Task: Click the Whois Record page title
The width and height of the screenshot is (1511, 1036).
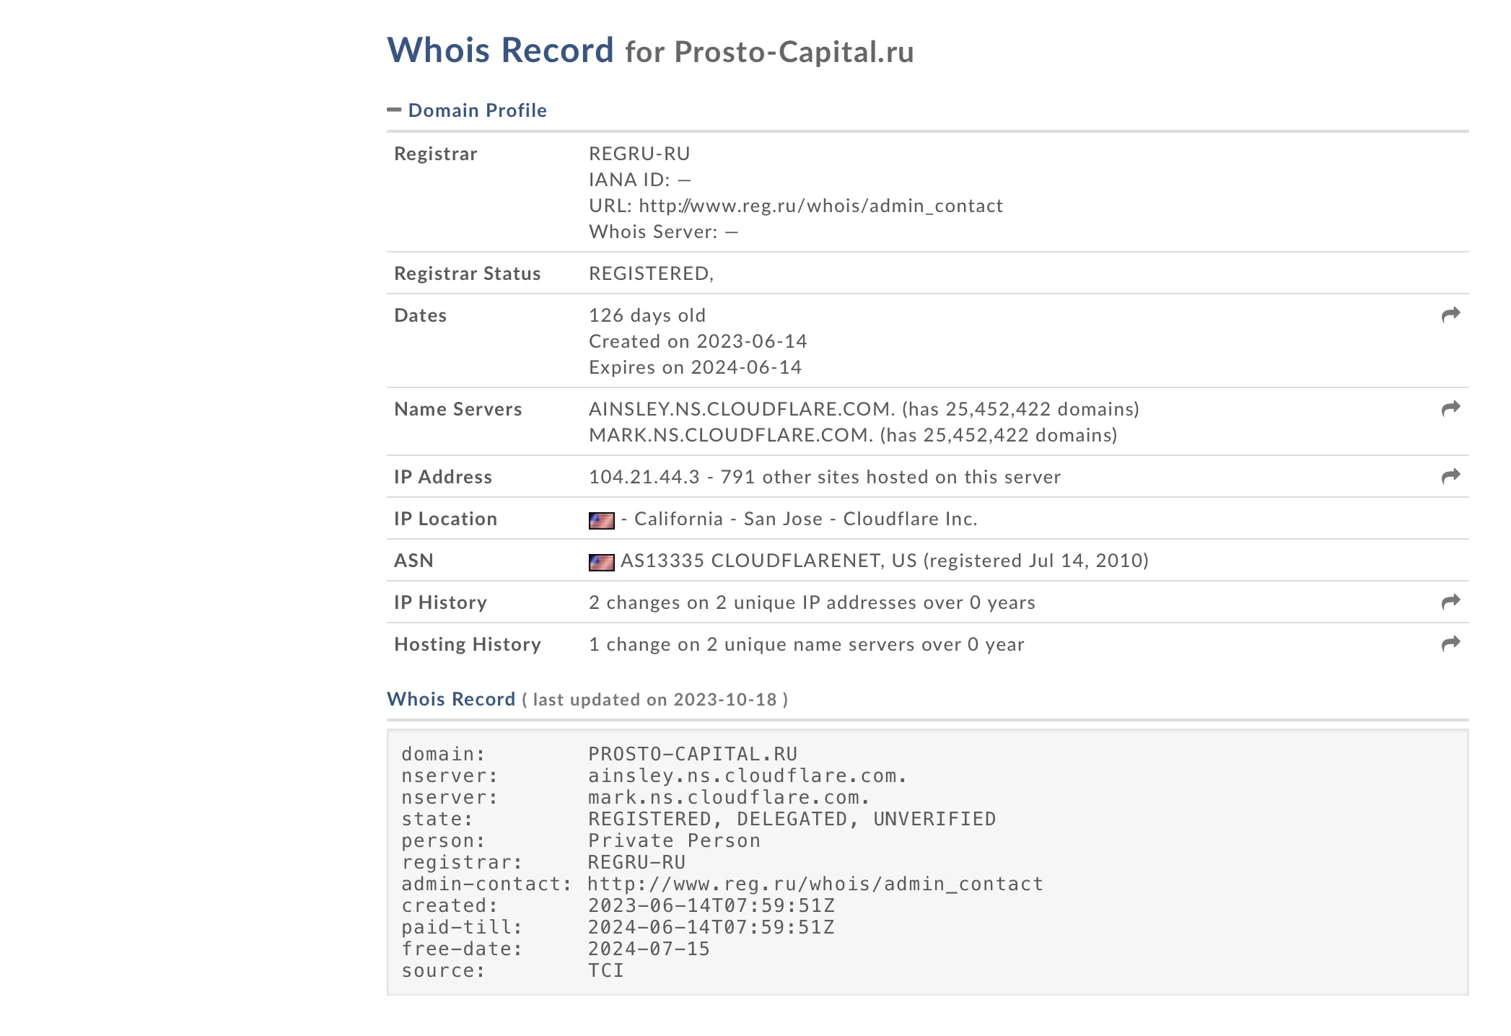Action: tap(500, 51)
